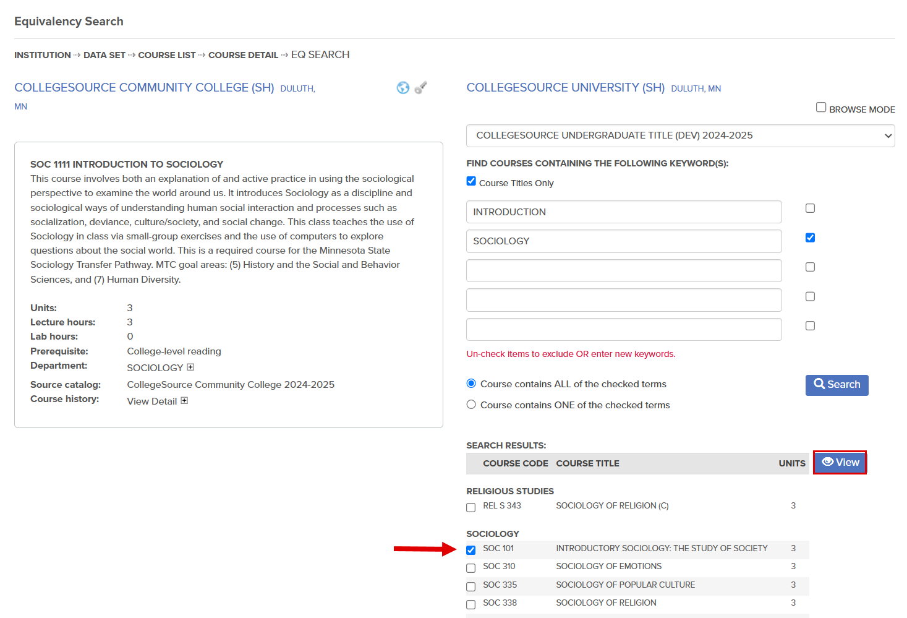Uncheck Course Titles Only

click(471, 181)
